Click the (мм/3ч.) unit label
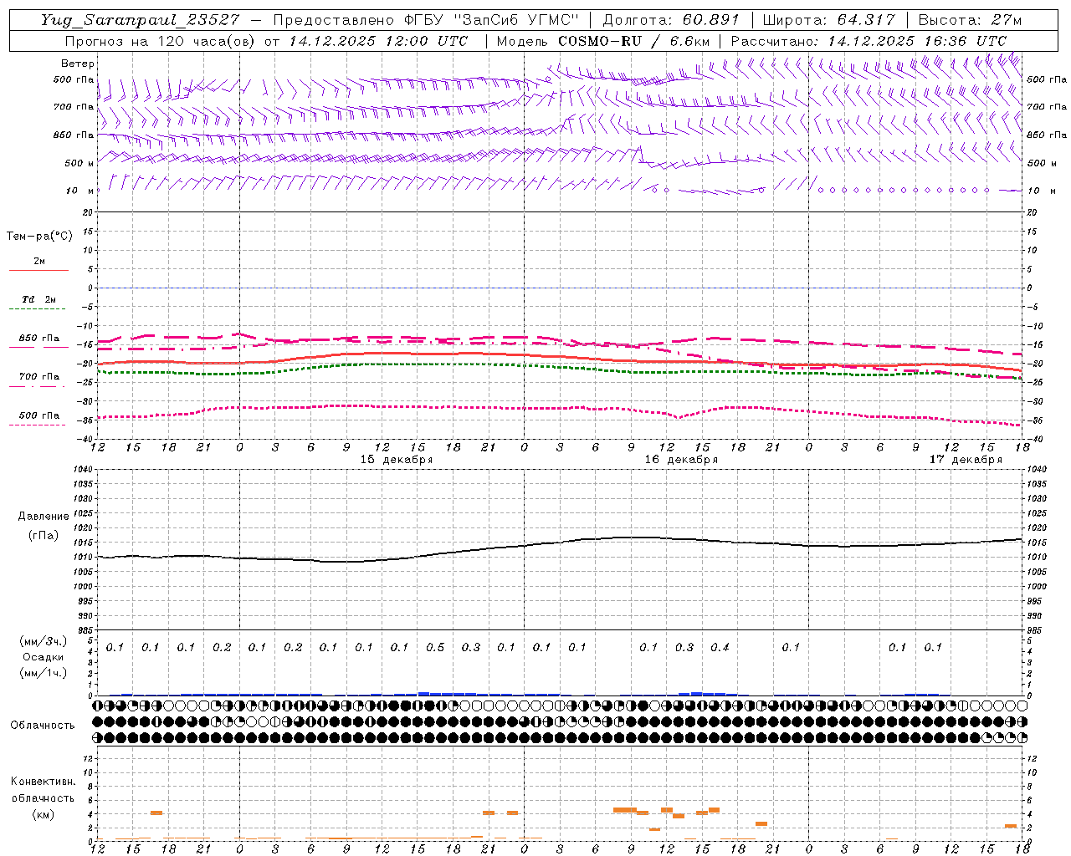 point(44,641)
